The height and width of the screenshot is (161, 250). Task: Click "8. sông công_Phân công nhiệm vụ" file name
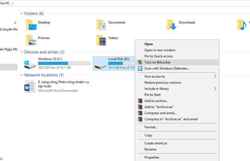(x=64, y=82)
